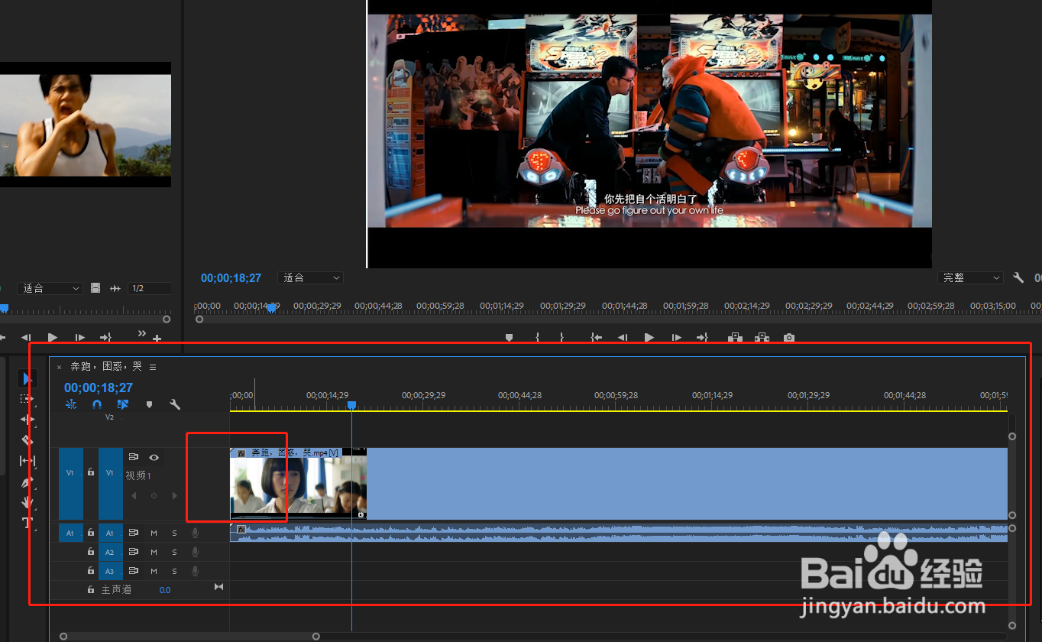Enable voice-over record on A2
The height and width of the screenshot is (642, 1042).
point(195,552)
